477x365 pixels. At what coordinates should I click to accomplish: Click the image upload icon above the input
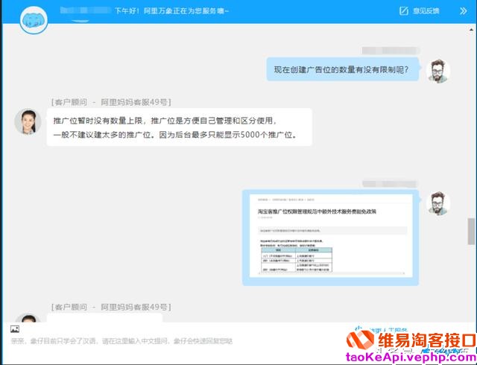click(x=15, y=328)
